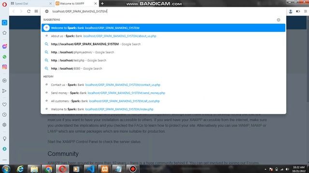Viewport: 309px width, 173px height.
Task: Open Contact us Sparks Bank history entry
Action: click(x=163, y=85)
